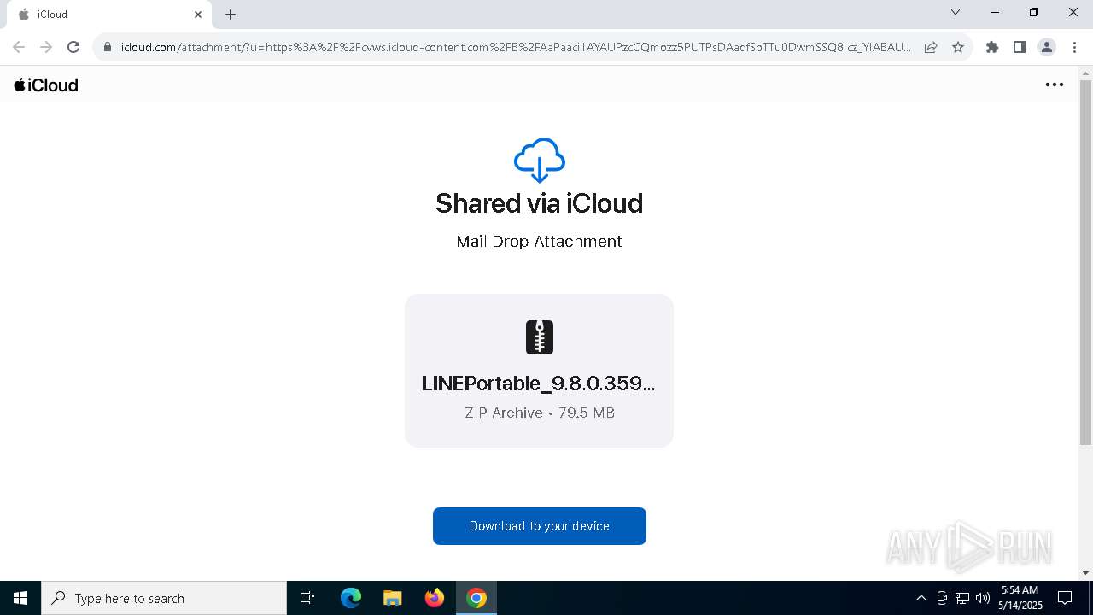Viewport: 1093px width, 615px height.
Task: Launch Microsoft Edge from taskbar
Action: click(x=351, y=598)
